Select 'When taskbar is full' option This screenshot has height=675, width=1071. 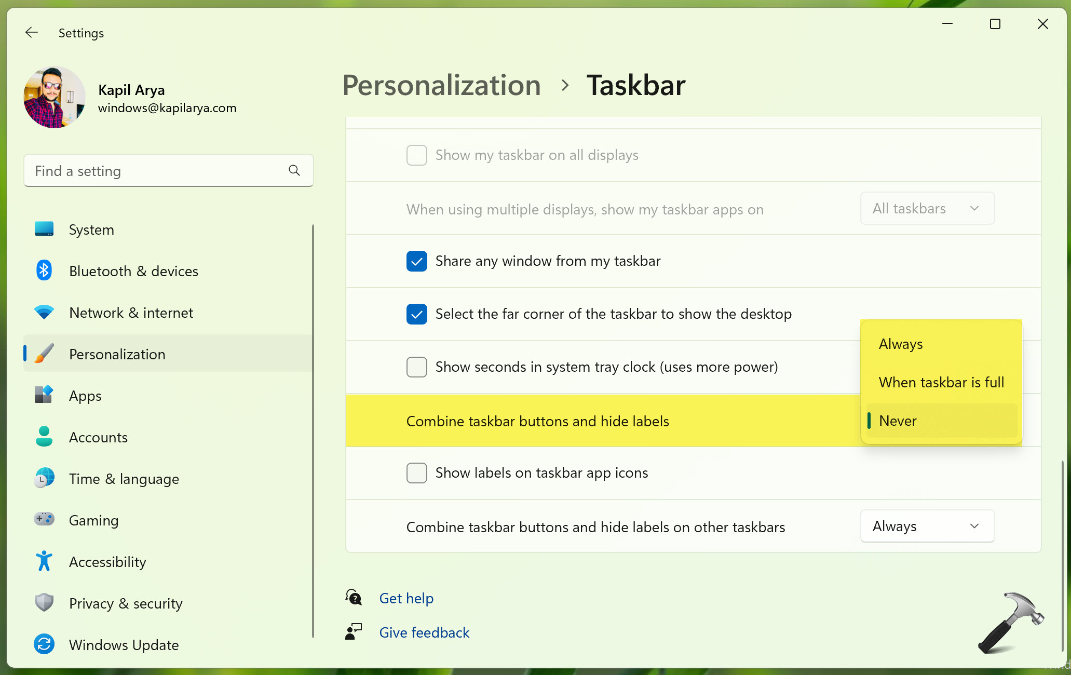[941, 382]
